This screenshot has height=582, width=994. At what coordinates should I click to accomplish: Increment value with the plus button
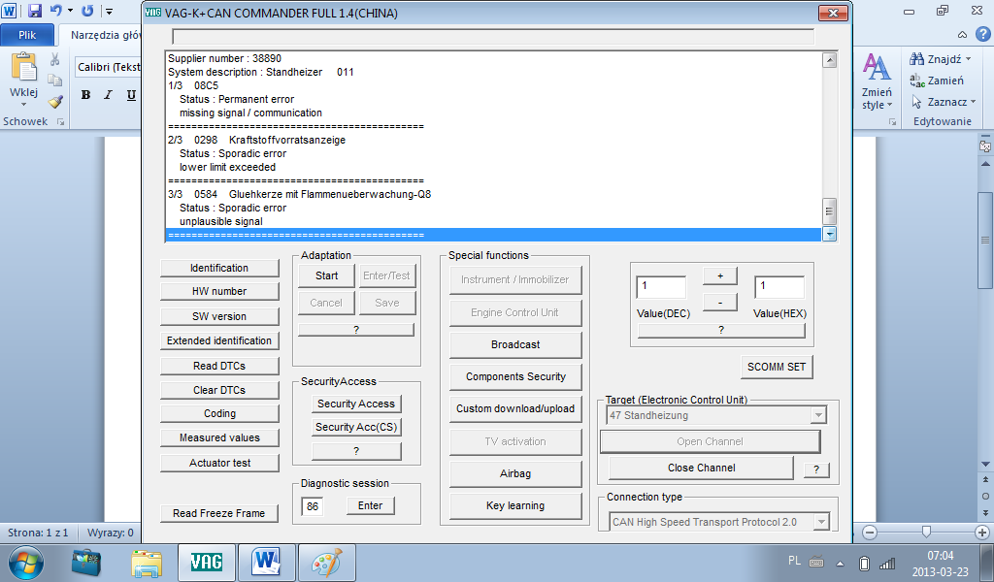click(x=720, y=276)
